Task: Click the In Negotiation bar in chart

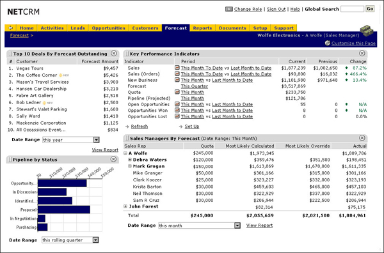Action: coord(42,218)
